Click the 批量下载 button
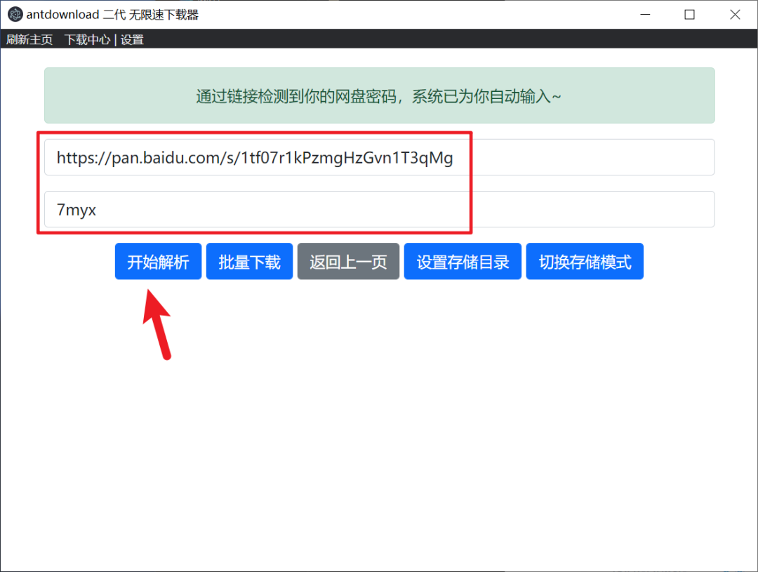 (249, 262)
